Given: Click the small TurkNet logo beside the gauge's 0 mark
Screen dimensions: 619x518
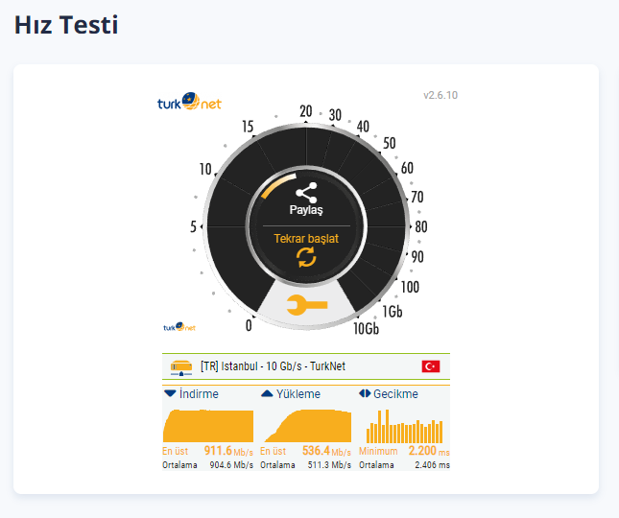Looking at the screenshot, I should [x=179, y=327].
